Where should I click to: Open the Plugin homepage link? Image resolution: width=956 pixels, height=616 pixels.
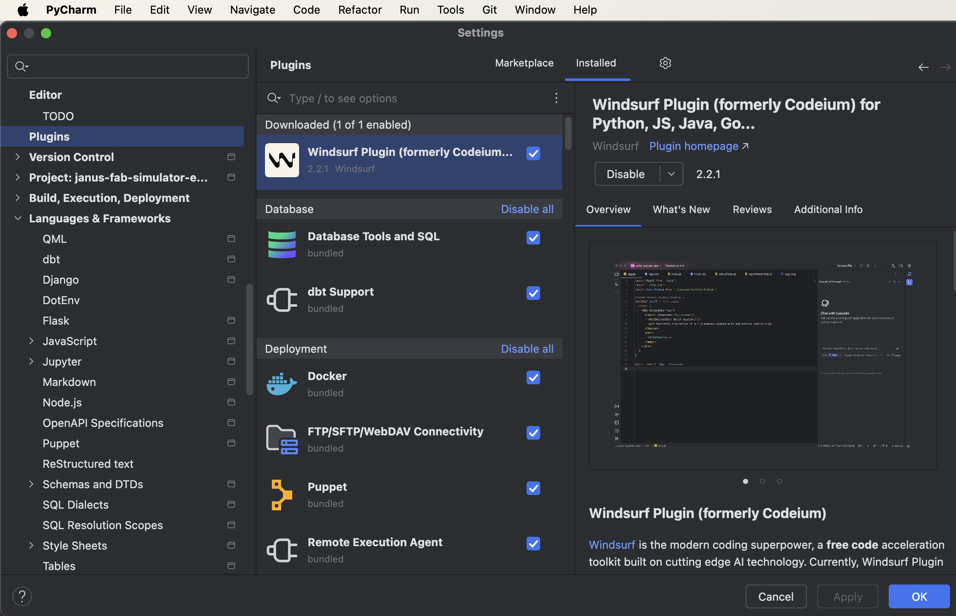pyautogui.click(x=699, y=146)
